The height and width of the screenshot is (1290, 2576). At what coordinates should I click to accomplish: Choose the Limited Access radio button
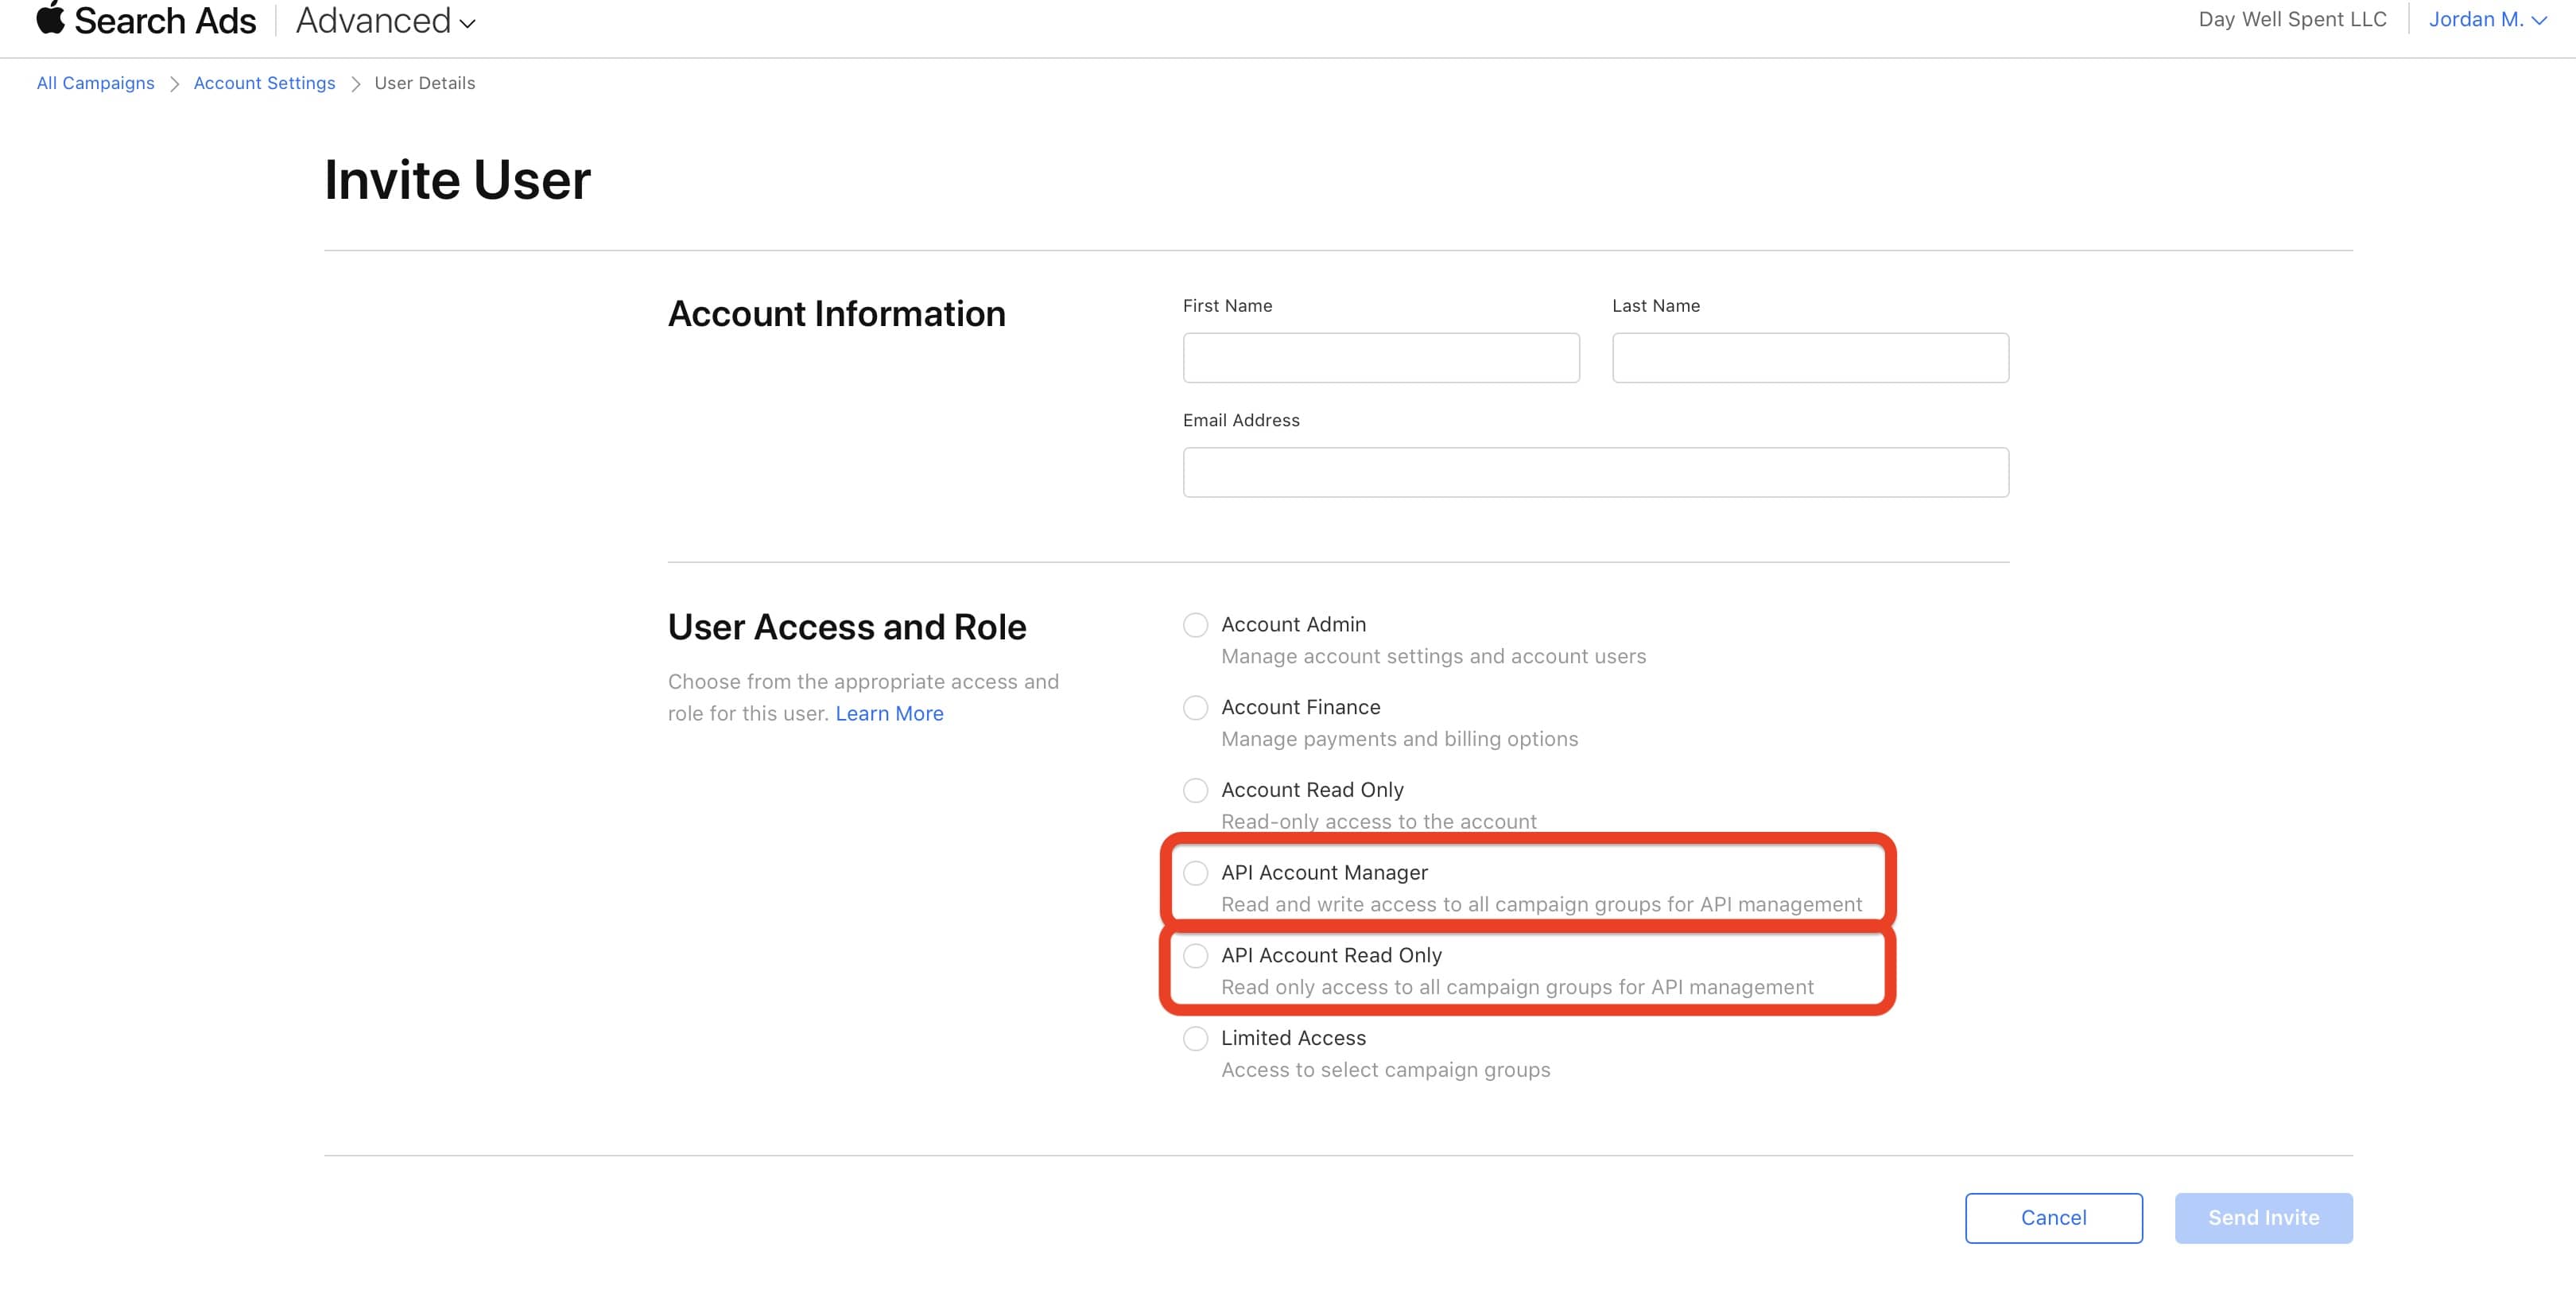1195,1039
